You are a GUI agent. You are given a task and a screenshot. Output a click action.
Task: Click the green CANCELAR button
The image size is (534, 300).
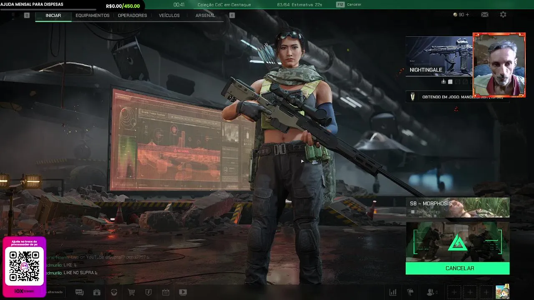[x=457, y=268]
